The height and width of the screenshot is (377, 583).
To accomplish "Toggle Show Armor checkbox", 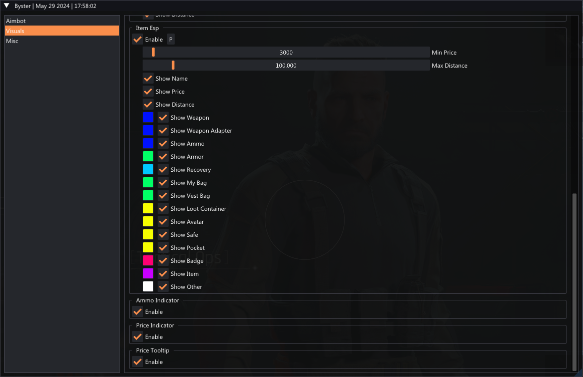I will coord(163,157).
